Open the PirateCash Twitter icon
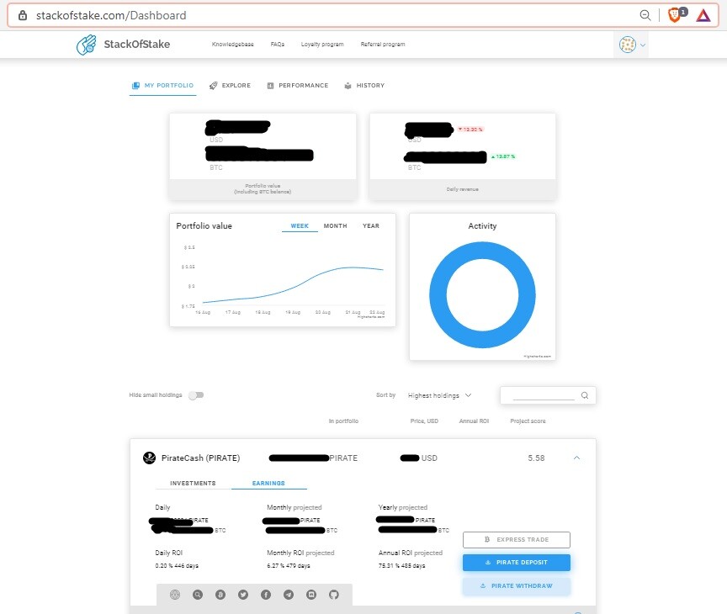 [243, 595]
